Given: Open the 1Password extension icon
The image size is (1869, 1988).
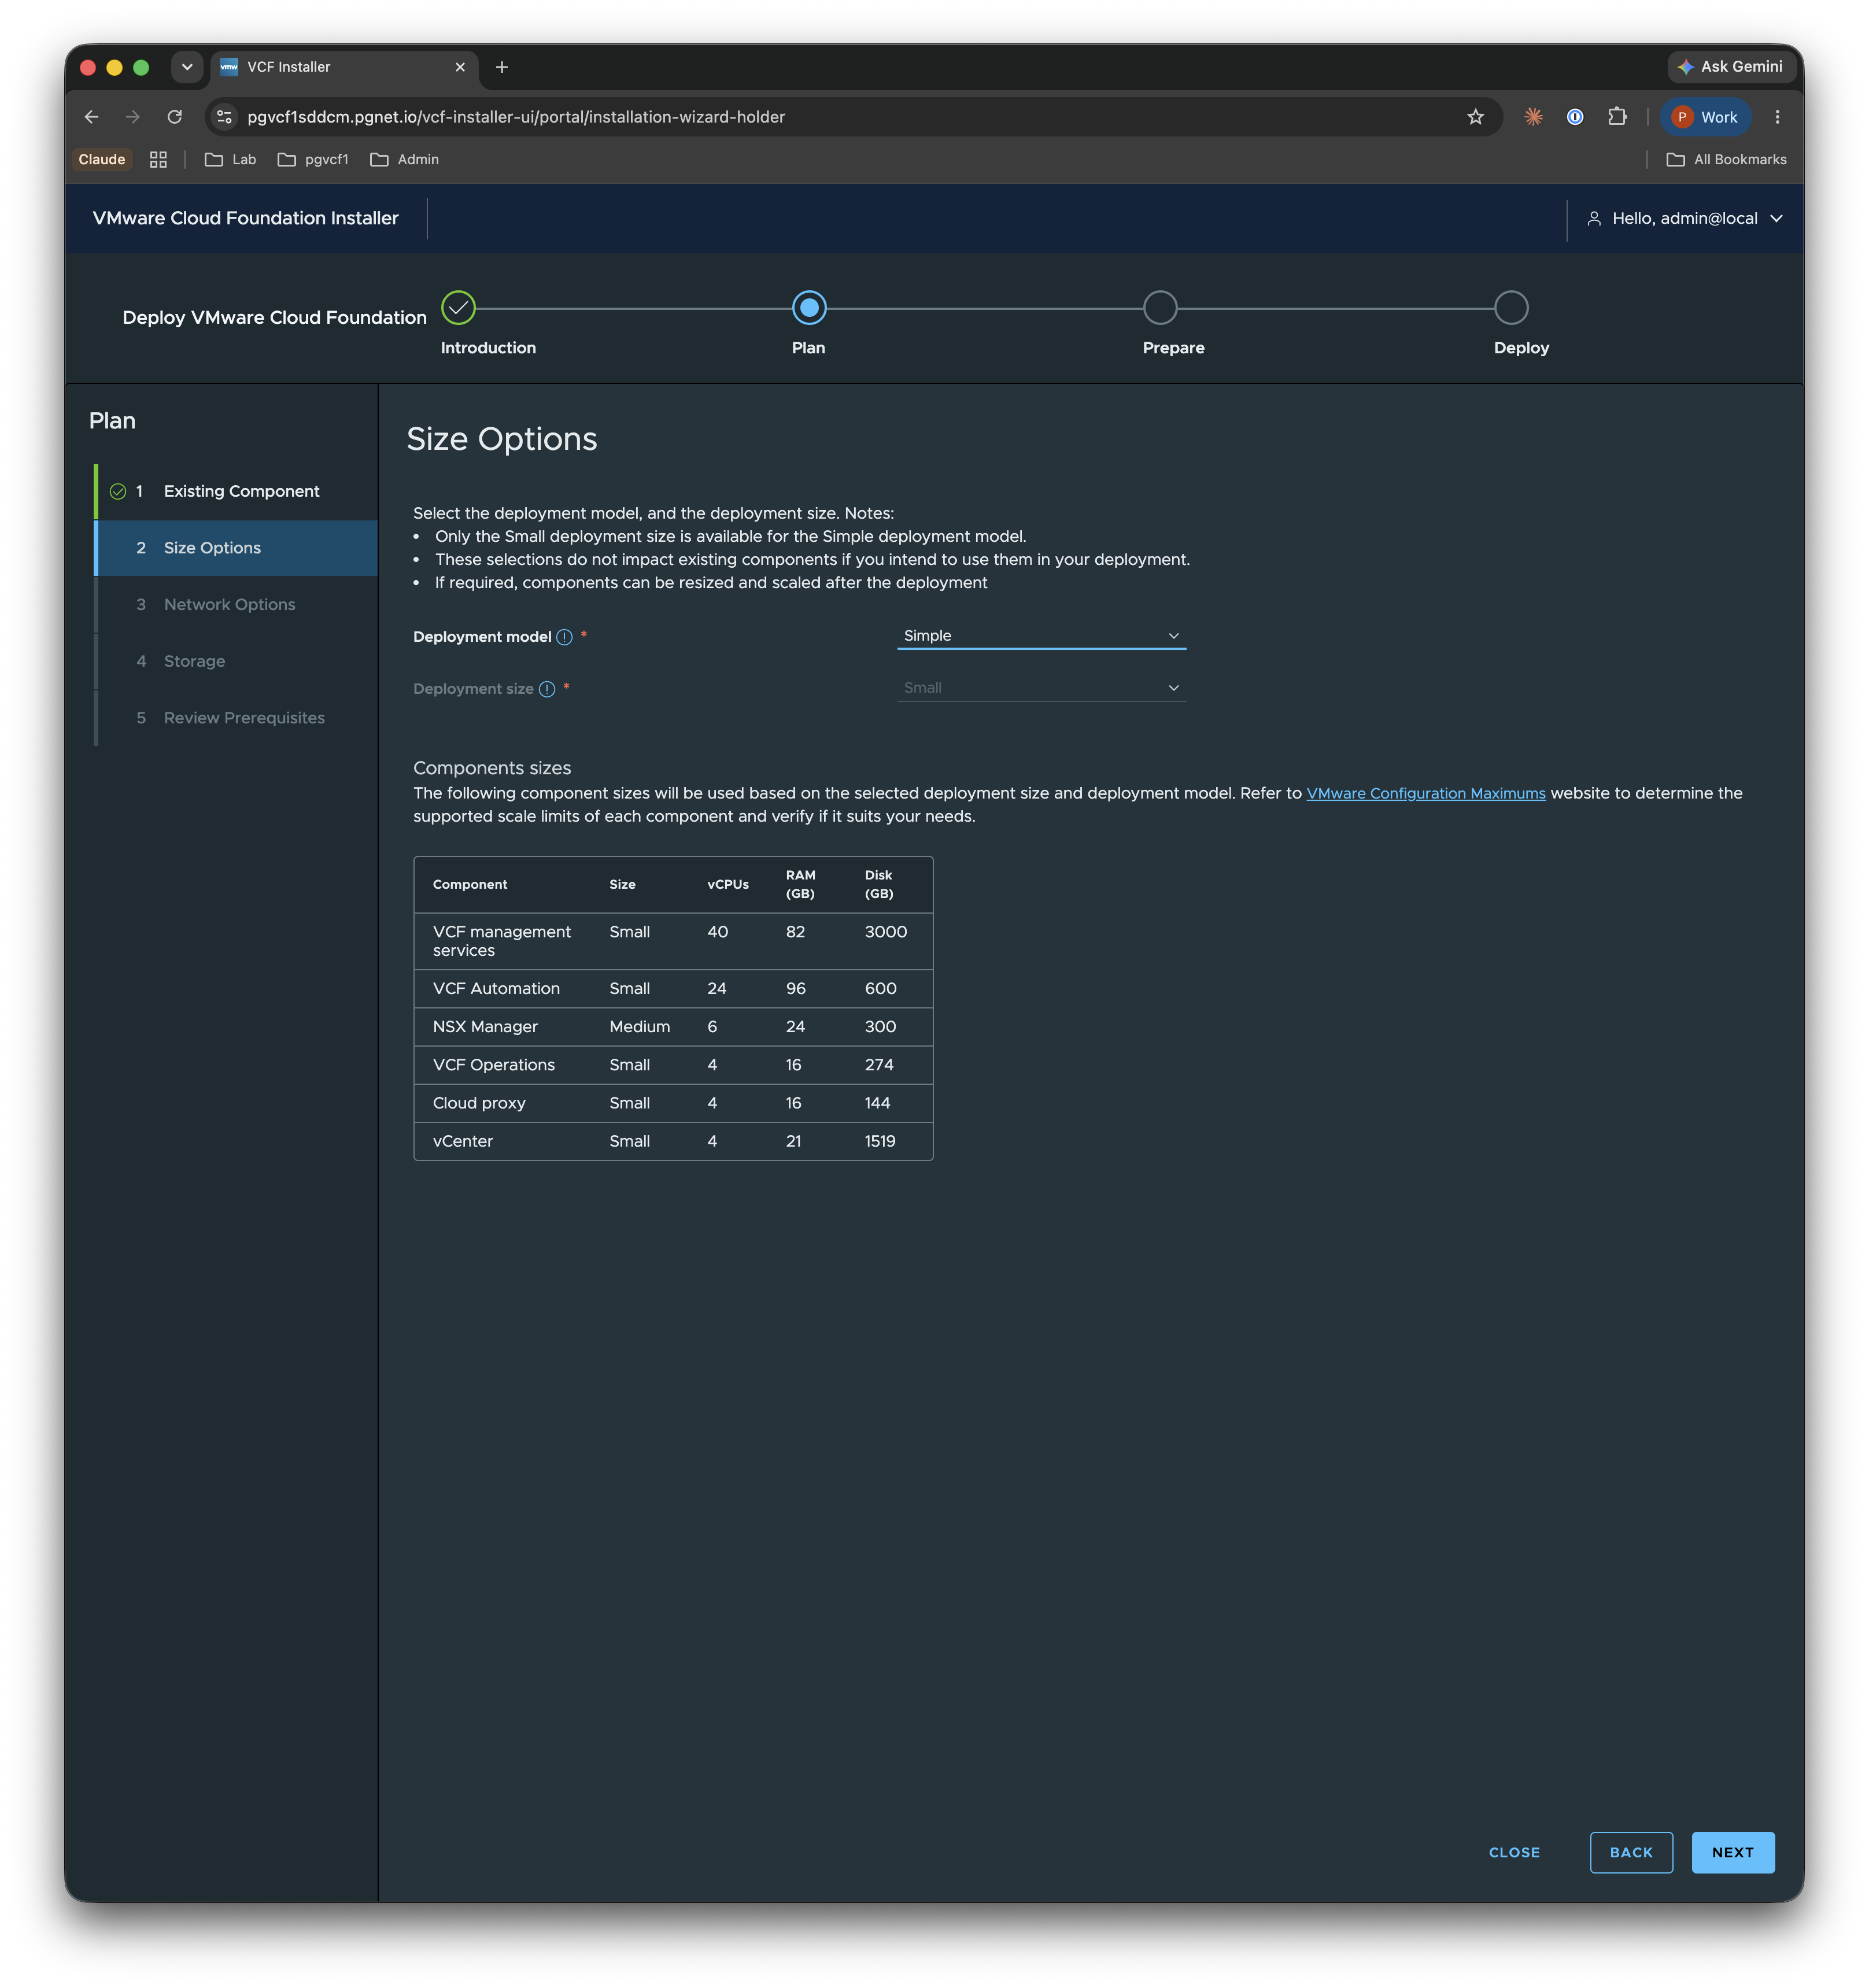Looking at the screenshot, I should click(1575, 117).
